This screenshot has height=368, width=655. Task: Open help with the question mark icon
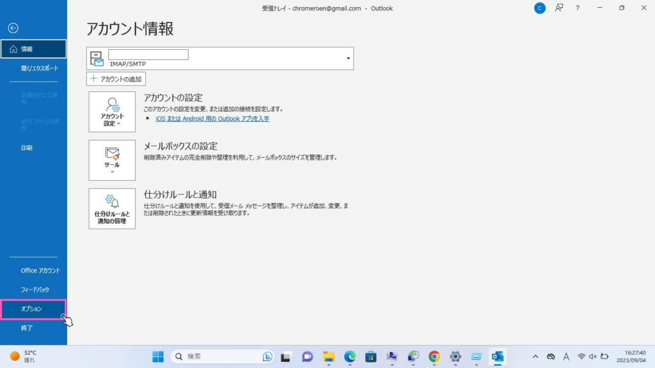pos(578,8)
